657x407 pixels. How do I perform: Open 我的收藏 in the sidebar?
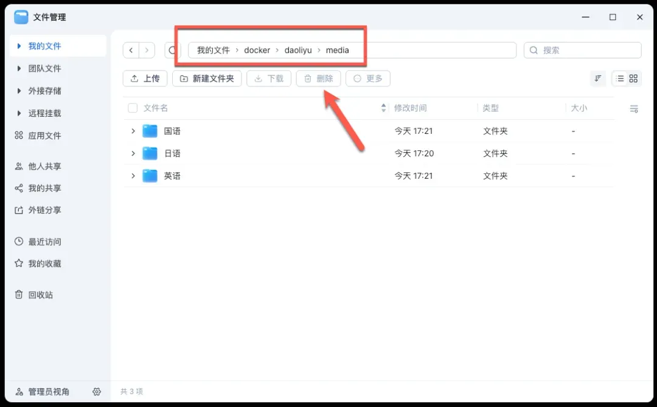tap(44, 264)
